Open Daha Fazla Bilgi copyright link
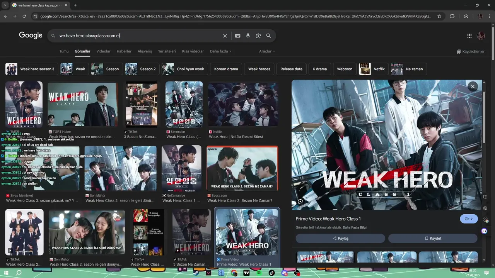 (355, 227)
